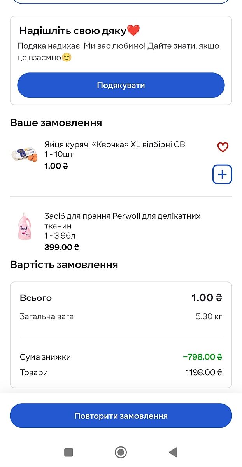Tap the green discount amount −798.00 ₴
The image size is (242, 467).
(202, 357)
